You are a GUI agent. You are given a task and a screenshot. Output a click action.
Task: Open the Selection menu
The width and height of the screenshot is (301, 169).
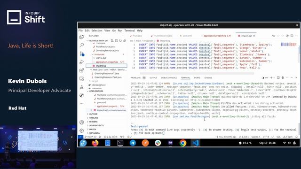[97, 31]
